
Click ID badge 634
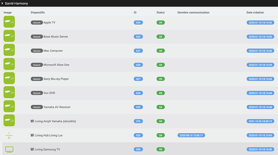click(x=138, y=23)
